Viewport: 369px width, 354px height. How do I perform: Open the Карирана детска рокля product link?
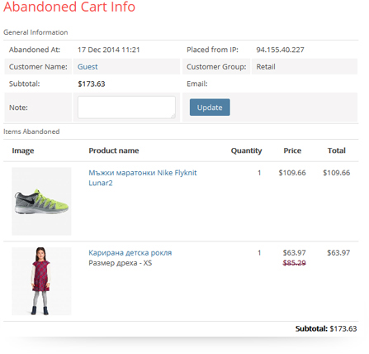click(x=130, y=253)
